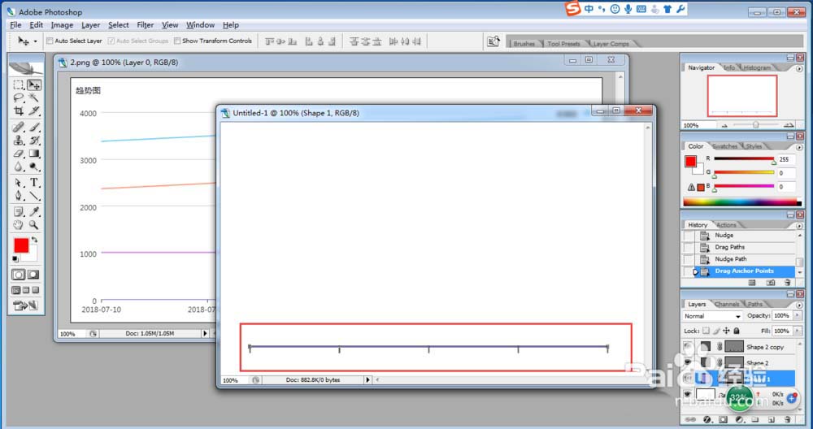This screenshot has width=813, height=429.
Task: Select the Hand tool
Action: [19, 225]
